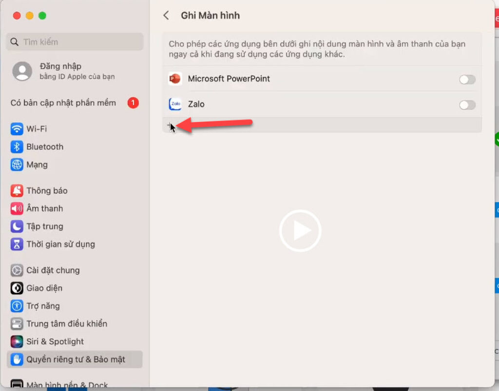This screenshot has width=499, height=391.
Task: Click the Siri & Spotlight icon
Action: (x=17, y=342)
